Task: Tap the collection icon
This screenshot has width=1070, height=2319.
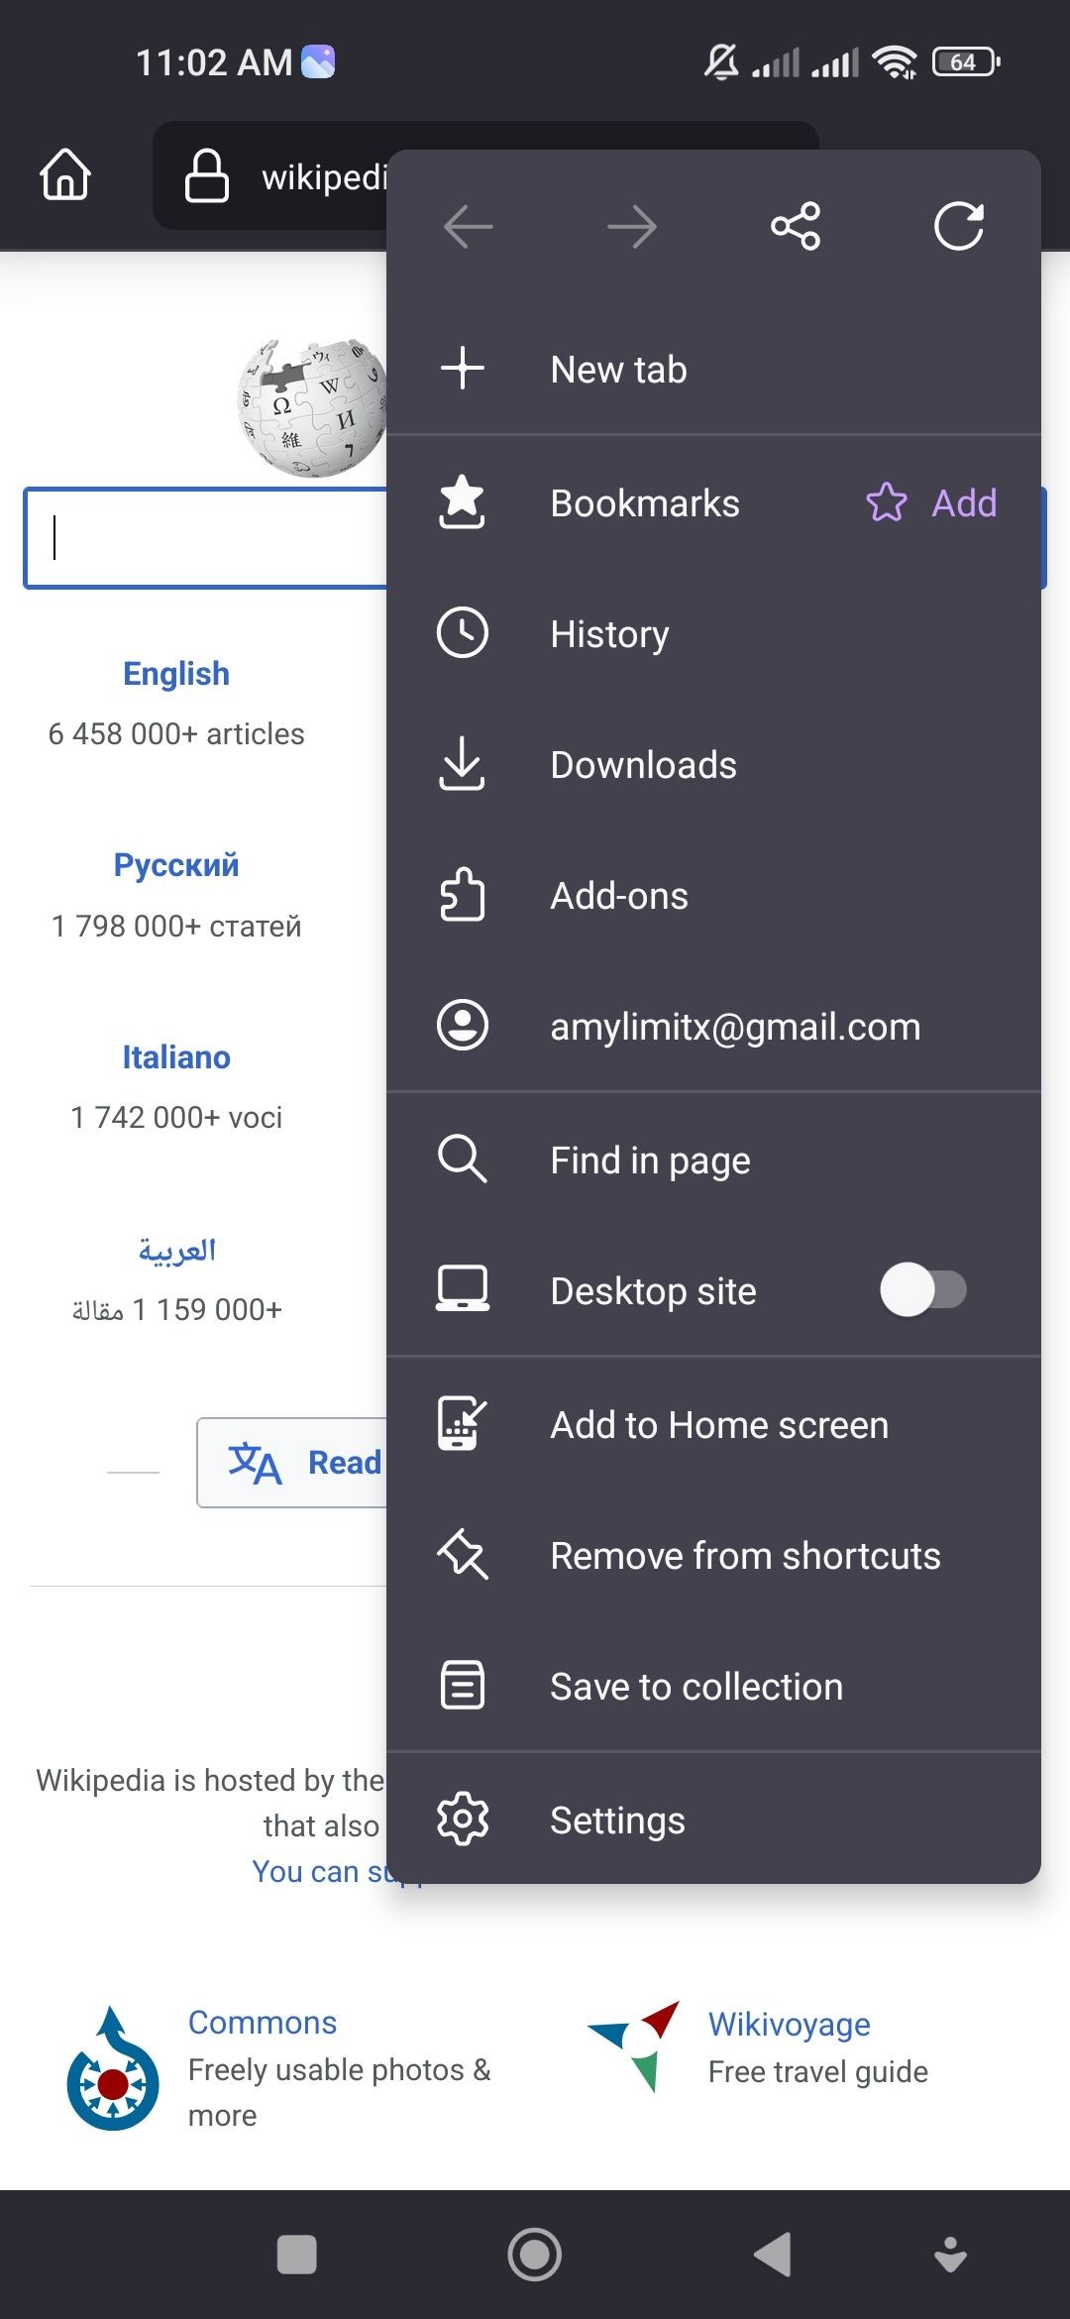Action: click(x=463, y=1685)
